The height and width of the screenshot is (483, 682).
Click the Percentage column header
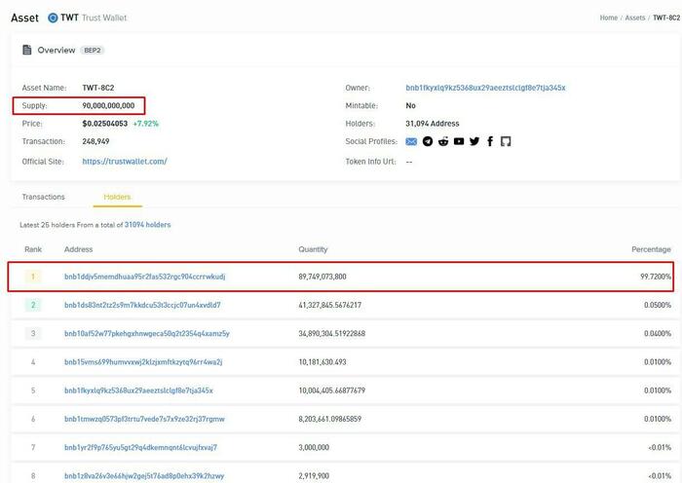coord(651,249)
